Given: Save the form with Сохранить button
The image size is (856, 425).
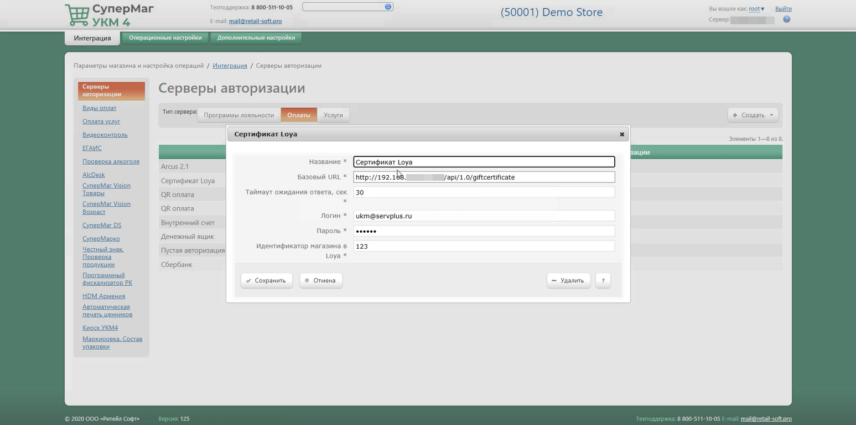Looking at the screenshot, I should (x=266, y=280).
